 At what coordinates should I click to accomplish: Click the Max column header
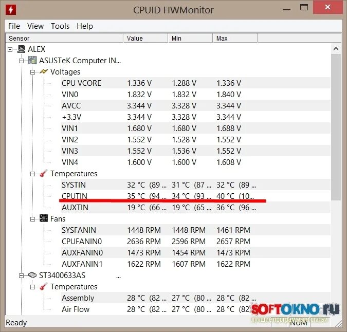tap(235, 38)
